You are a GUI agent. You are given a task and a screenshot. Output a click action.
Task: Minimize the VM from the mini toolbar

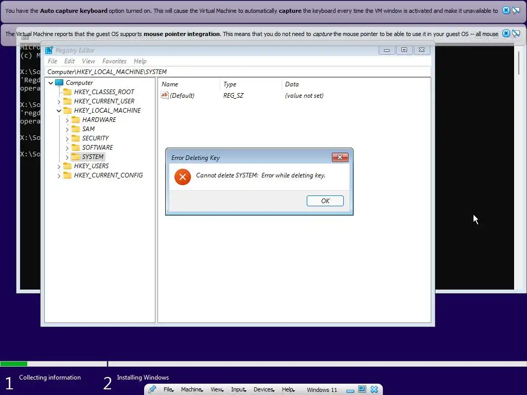[350, 390]
